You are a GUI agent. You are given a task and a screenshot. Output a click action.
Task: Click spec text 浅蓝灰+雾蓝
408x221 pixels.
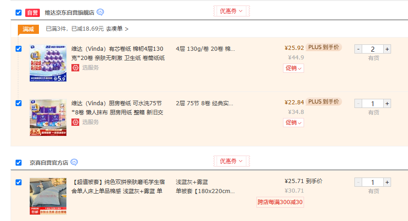pos(192,182)
